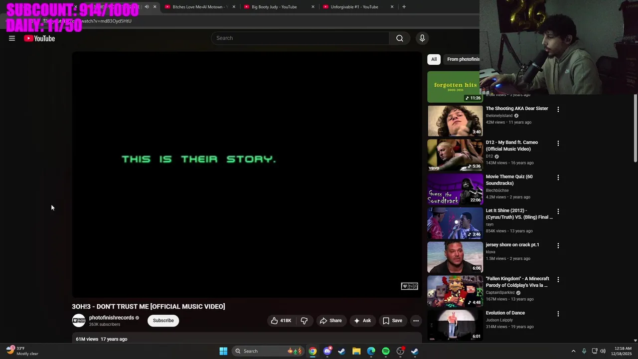The width and height of the screenshot is (638, 359).
Task: Click the Windows taskbar search box
Action: (269, 351)
